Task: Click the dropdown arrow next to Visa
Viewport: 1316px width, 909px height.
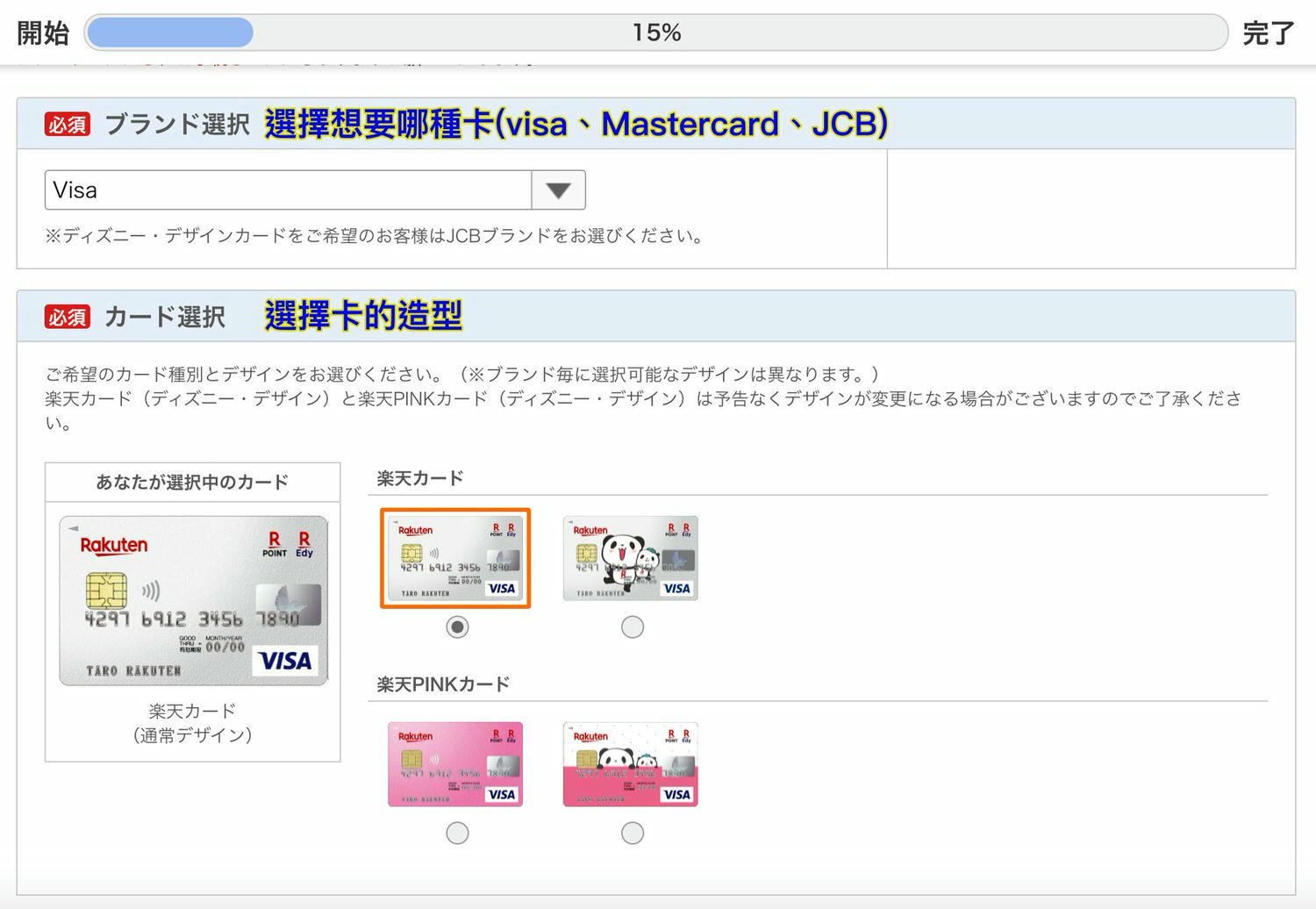Action: tap(559, 190)
